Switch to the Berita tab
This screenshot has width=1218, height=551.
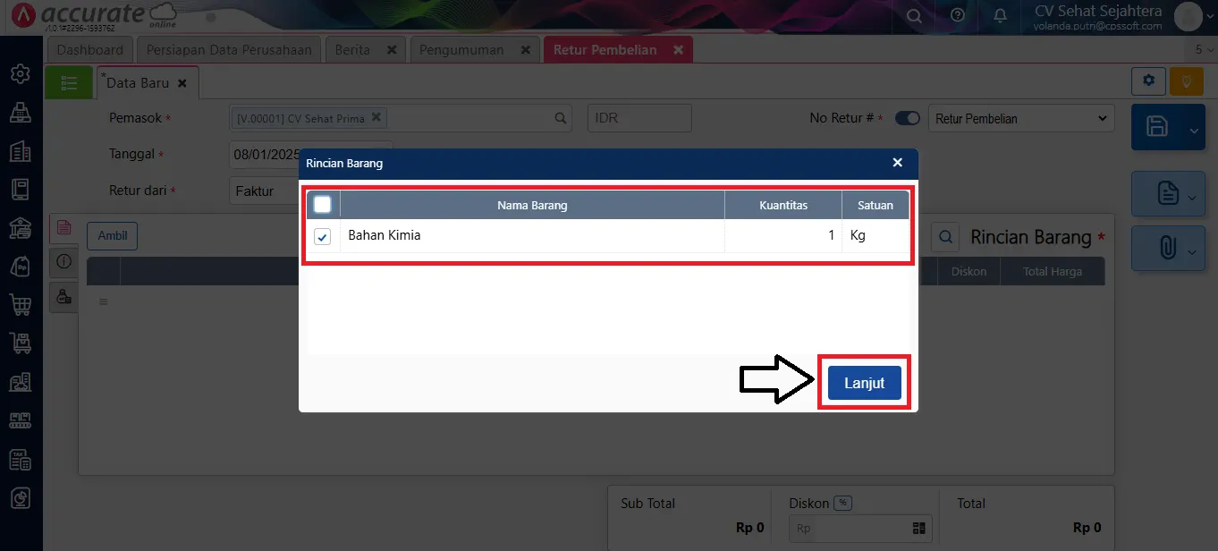pyautogui.click(x=353, y=50)
